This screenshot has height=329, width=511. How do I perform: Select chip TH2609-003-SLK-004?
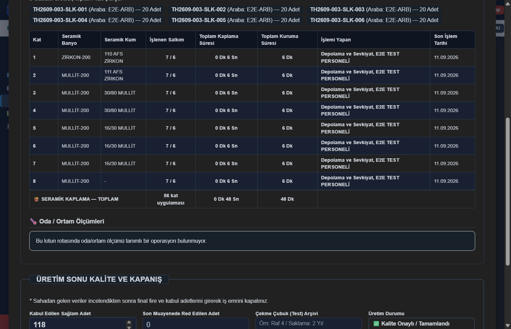pos(97,20)
